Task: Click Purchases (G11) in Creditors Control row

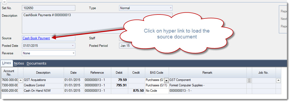Action: coord(157,86)
